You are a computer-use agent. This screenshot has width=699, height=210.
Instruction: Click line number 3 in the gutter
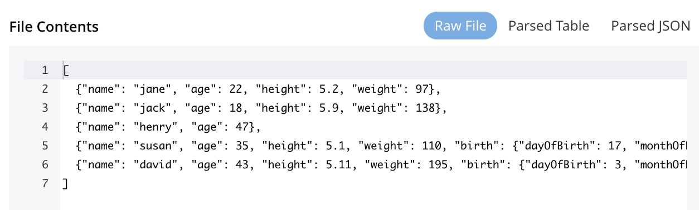point(45,108)
